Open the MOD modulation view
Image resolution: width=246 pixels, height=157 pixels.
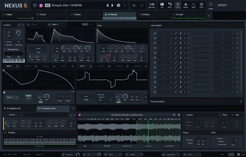pyautogui.click(x=186, y=5)
